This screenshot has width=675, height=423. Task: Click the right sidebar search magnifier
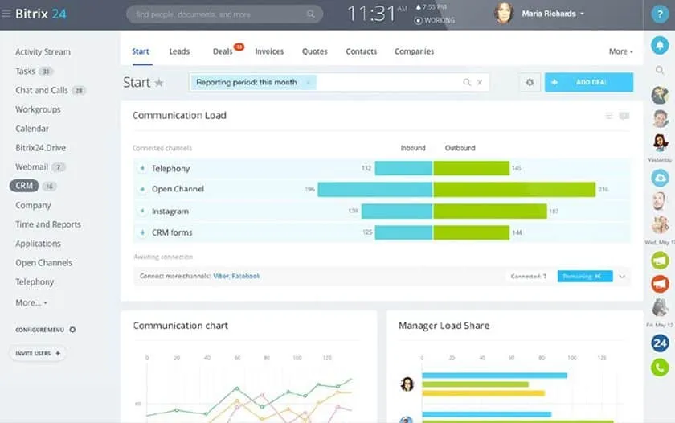(x=660, y=70)
